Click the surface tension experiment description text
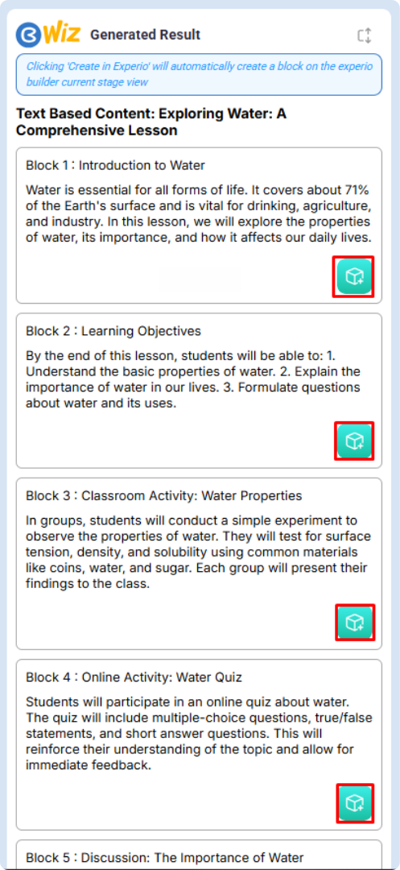 coord(198,552)
